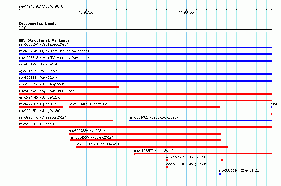Click the nsv6535590 (Sedlazeck2020) variant label
This screenshot has width=281, height=186.
44,44
